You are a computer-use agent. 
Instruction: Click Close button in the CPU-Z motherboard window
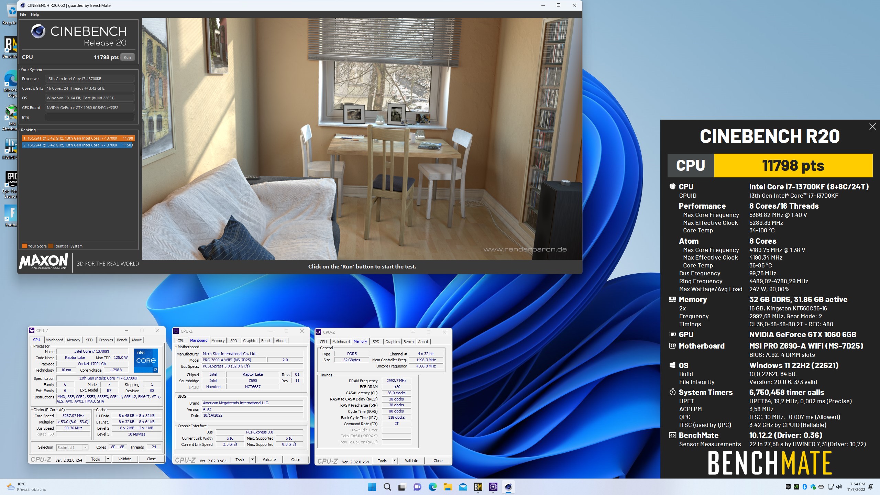click(x=296, y=460)
